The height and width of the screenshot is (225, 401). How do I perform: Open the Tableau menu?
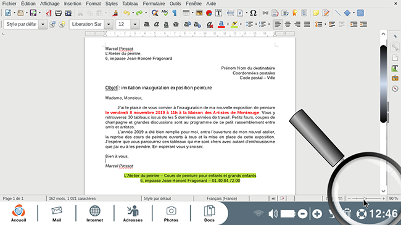[130, 4]
